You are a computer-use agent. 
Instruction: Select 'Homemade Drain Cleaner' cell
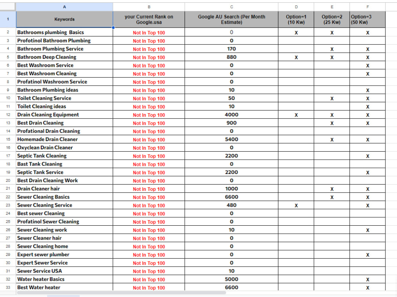pyautogui.click(x=65, y=139)
